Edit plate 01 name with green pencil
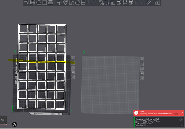Viewport: 185px width, 129px height. pyautogui.click(x=16, y=51)
